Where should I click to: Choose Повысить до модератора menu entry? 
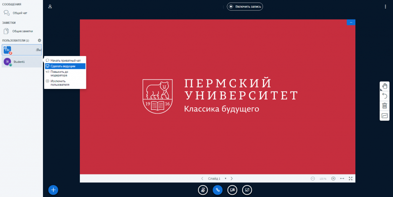pyautogui.click(x=65, y=73)
